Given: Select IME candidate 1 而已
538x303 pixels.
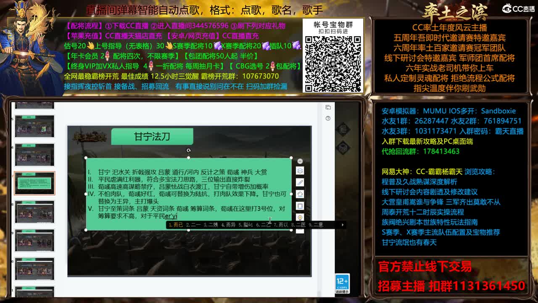Looking at the screenshot, I should [x=176, y=225].
